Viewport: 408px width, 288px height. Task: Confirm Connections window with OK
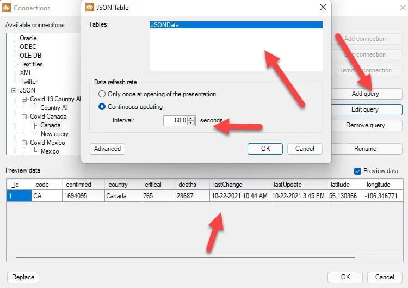(345, 277)
